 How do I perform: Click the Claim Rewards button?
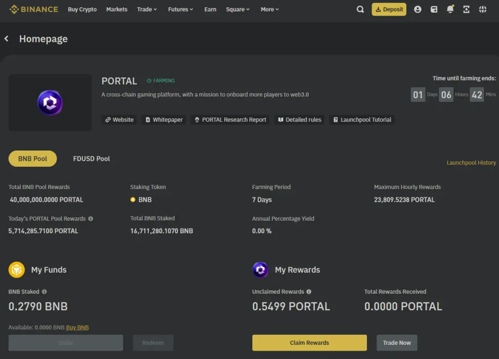click(309, 343)
